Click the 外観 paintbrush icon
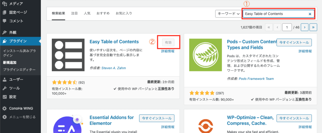The height and width of the screenshot is (133, 322). point(4,32)
